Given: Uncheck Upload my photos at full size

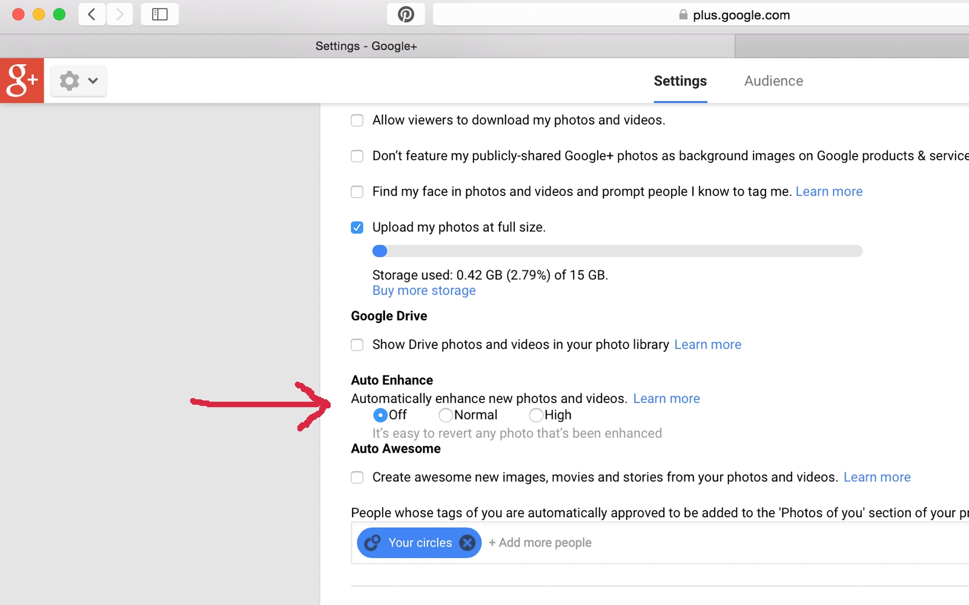Looking at the screenshot, I should 357,227.
